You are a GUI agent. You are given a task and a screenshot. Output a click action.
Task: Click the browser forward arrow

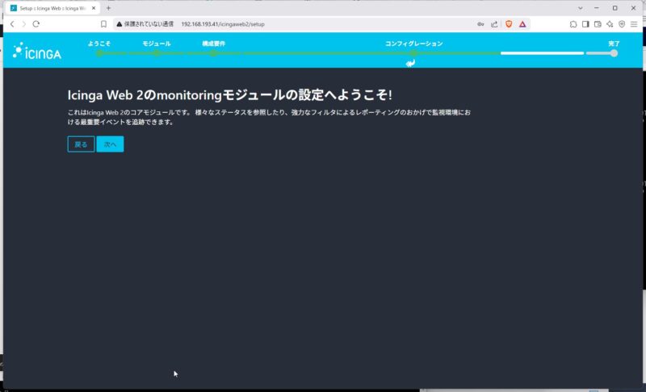point(24,24)
